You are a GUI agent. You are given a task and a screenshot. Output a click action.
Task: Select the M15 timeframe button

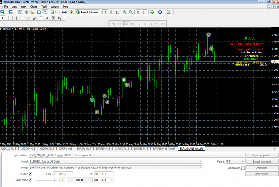click(x=126, y=24)
